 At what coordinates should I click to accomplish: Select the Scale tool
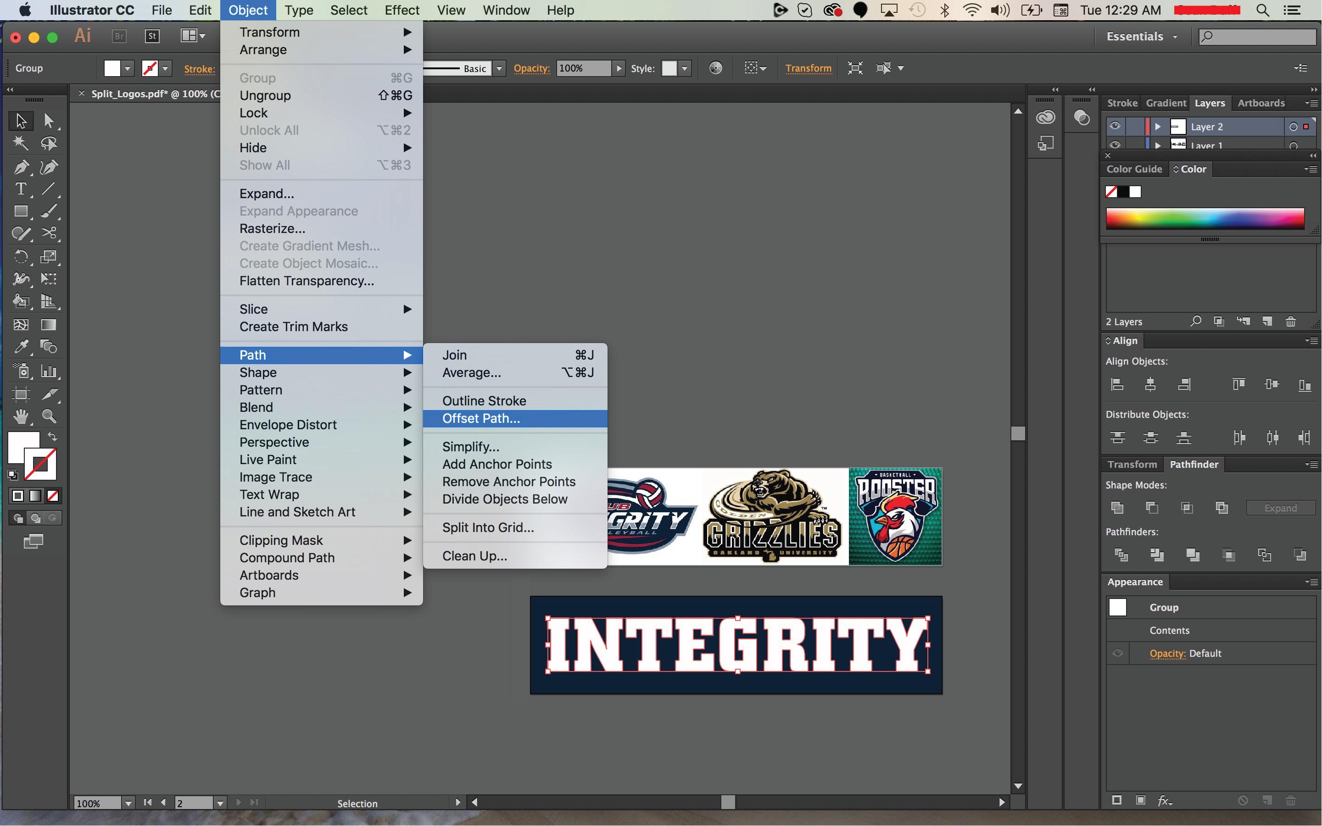(x=49, y=257)
